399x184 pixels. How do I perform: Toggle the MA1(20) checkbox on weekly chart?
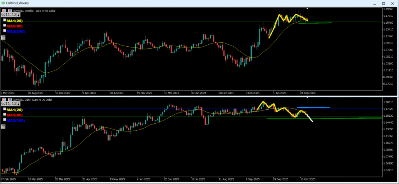point(5,20)
